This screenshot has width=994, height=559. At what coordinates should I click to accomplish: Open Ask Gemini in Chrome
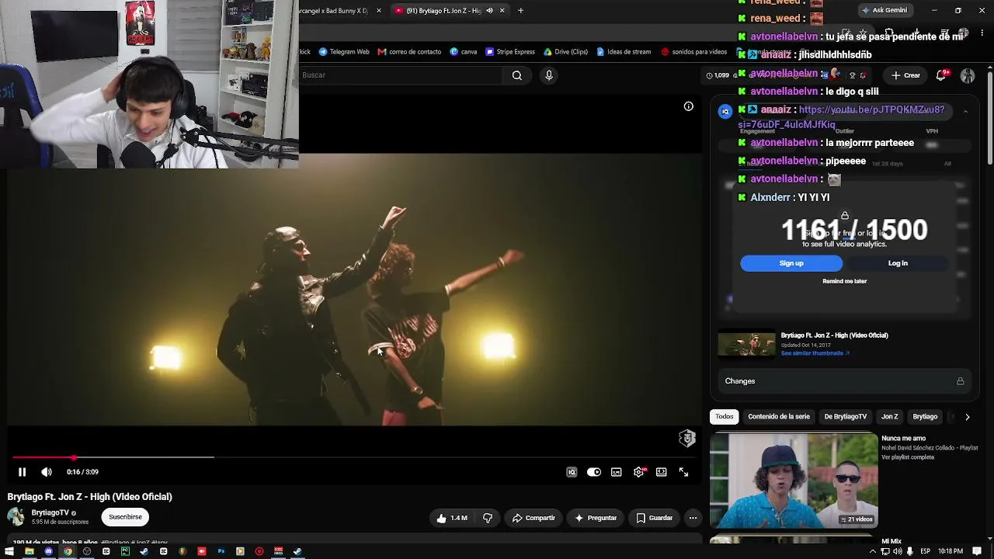tap(885, 10)
